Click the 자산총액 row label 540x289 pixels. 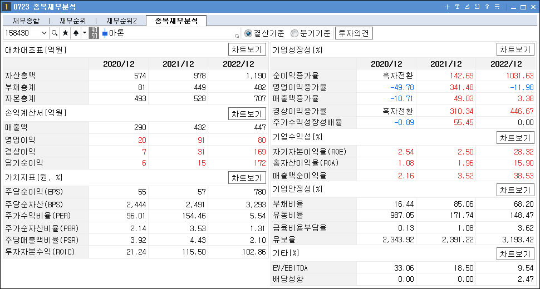click(x=20, y=76)
